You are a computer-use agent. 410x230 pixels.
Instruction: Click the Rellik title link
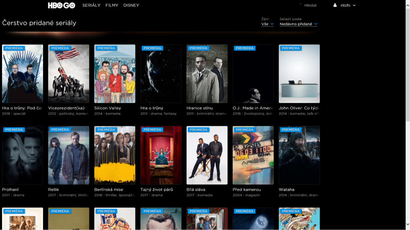pyautogui.click(x=54, y=189)
